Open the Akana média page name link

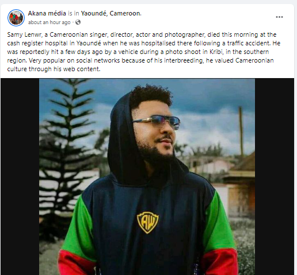point(47,13)
